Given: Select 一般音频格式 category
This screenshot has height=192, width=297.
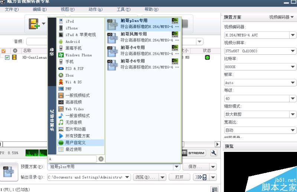Looking at the screenshot, I should [81, 116].
